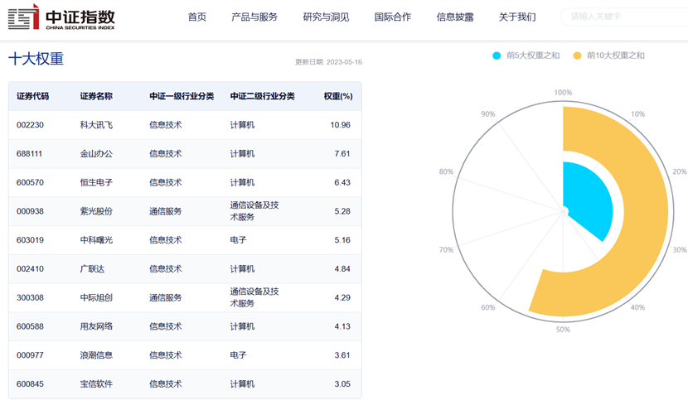688x405 pixels.
Task: Click the 100% chart axis label
Action: [x=563, y=93]
